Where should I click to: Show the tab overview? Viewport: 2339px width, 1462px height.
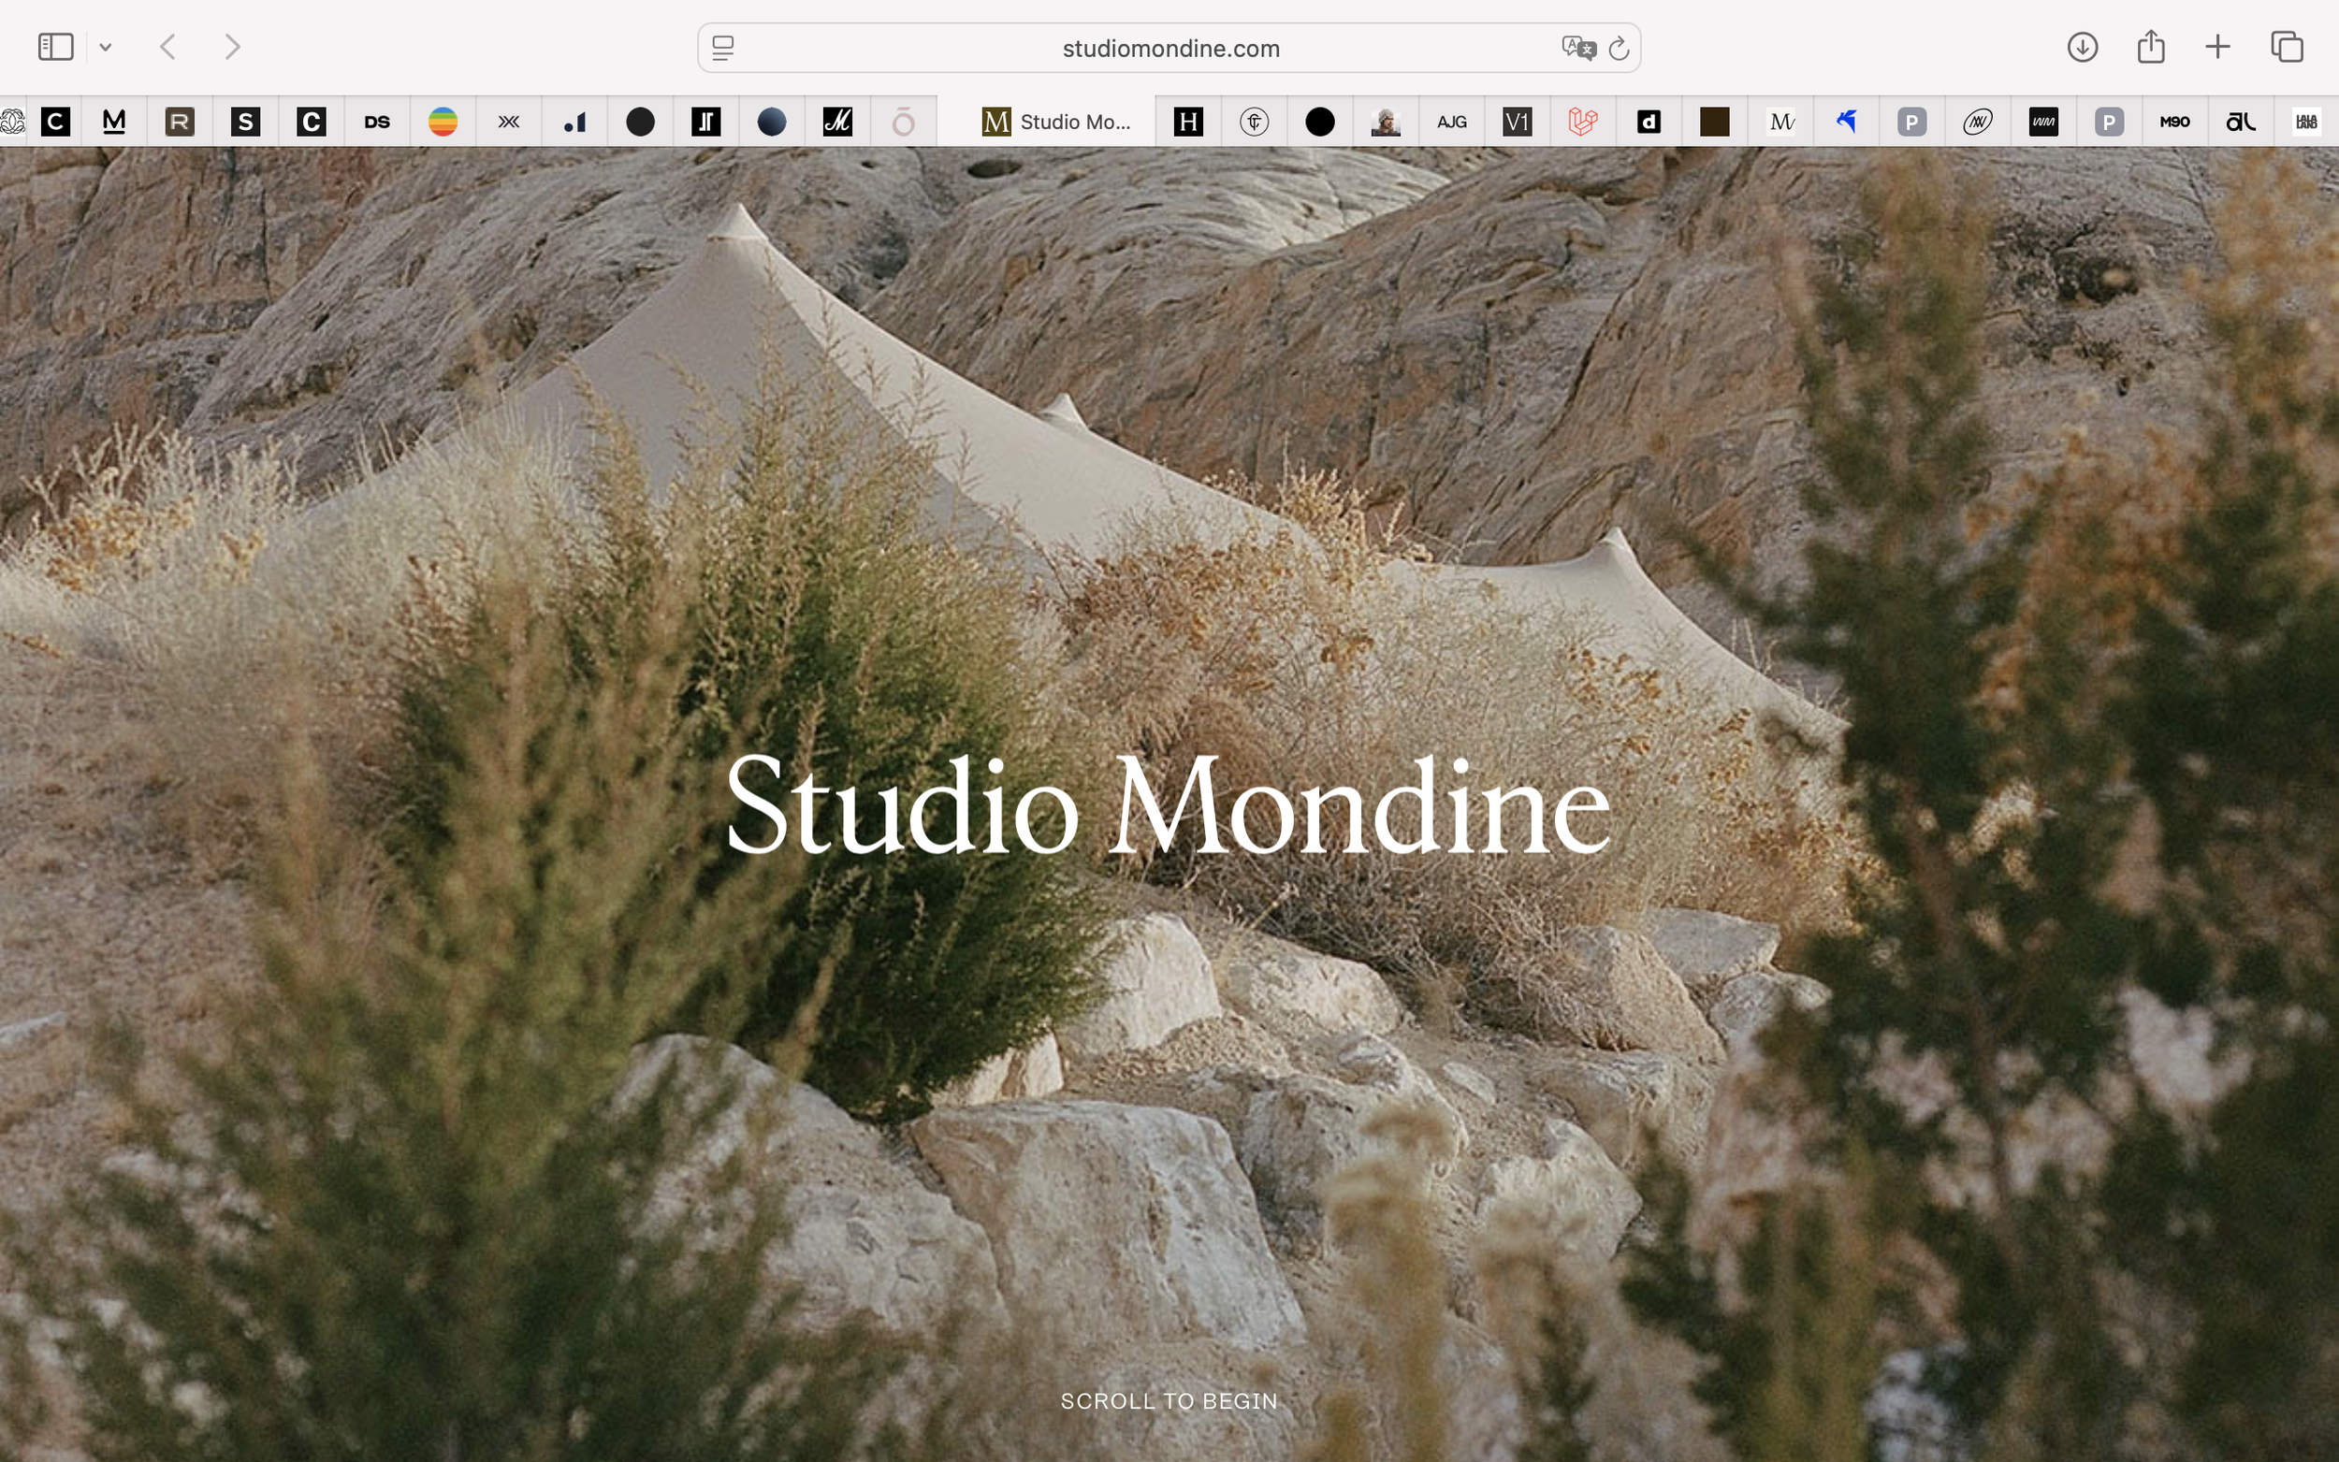point(2287,47)
